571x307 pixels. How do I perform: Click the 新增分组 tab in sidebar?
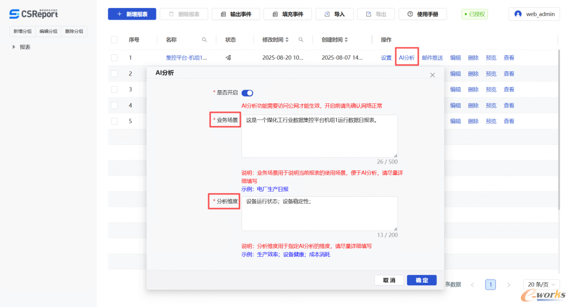pos(23,32)
